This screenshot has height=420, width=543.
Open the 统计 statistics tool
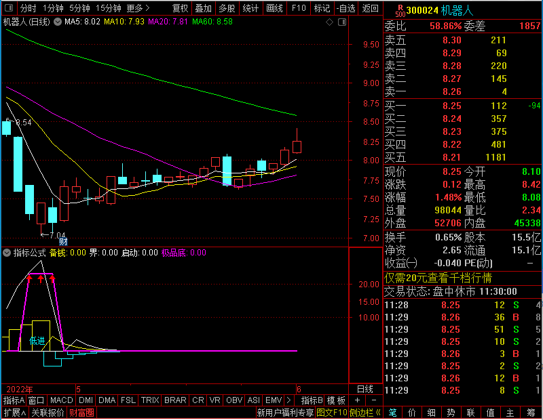pyautogui.click(x=250, y=8)
